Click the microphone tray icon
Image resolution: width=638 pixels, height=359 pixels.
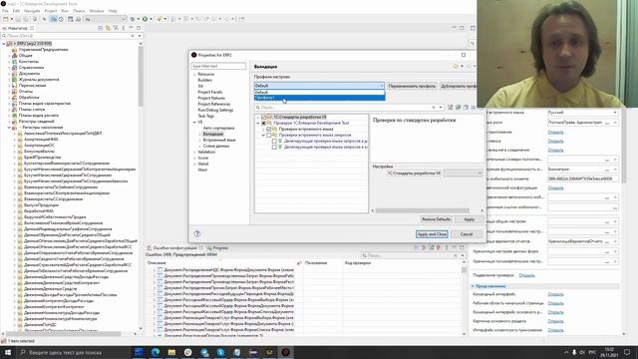coord(574,352)
